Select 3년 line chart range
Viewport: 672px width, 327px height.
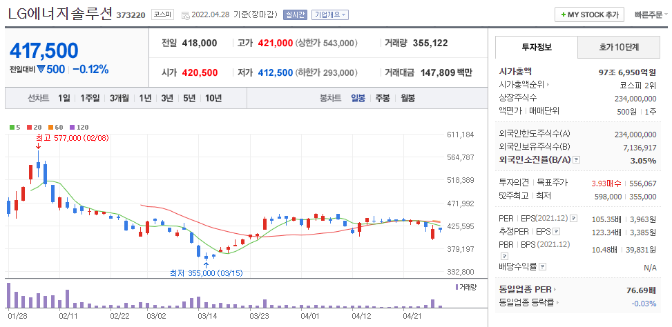[166, 98]
